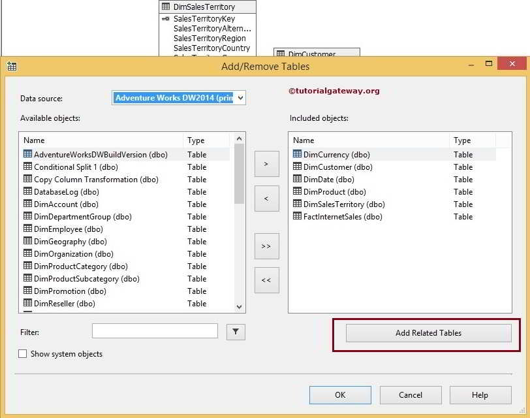Click the Cancel button
Screen dimensions: 530x418
(x=410, y=394)
